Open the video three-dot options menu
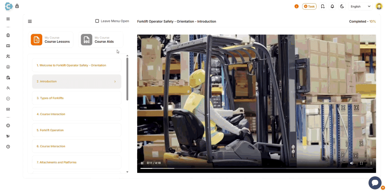 click(x=371, y=163)
